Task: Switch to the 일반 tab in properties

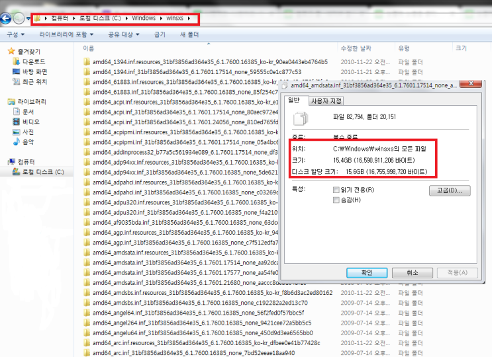Action: pyautogui.click(x=296, y=100)
